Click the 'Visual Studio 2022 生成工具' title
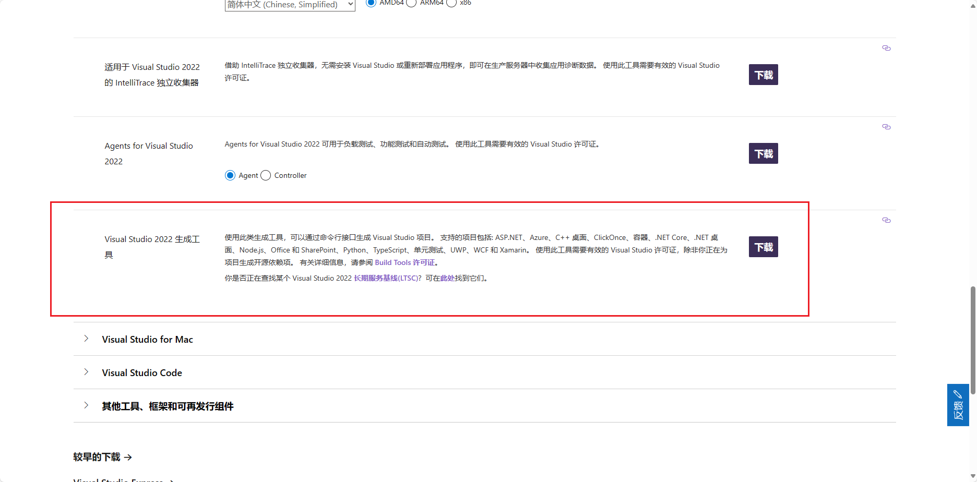977x482 pixels. (152, 247)
